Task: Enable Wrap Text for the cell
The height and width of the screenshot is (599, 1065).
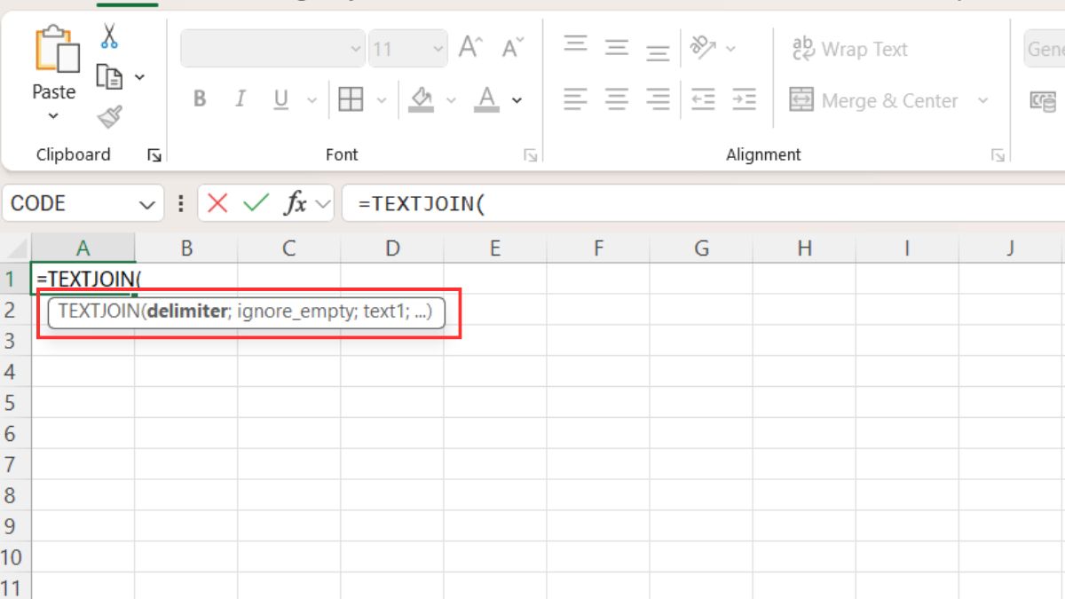Action: [848, 49]
